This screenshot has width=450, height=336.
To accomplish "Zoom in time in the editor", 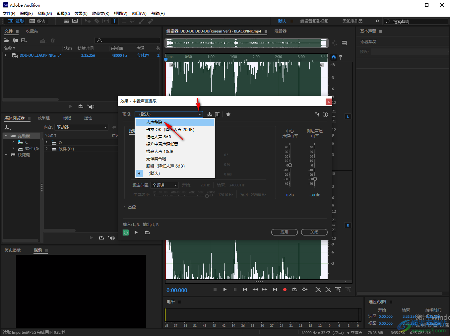I will tap(338, 290).
